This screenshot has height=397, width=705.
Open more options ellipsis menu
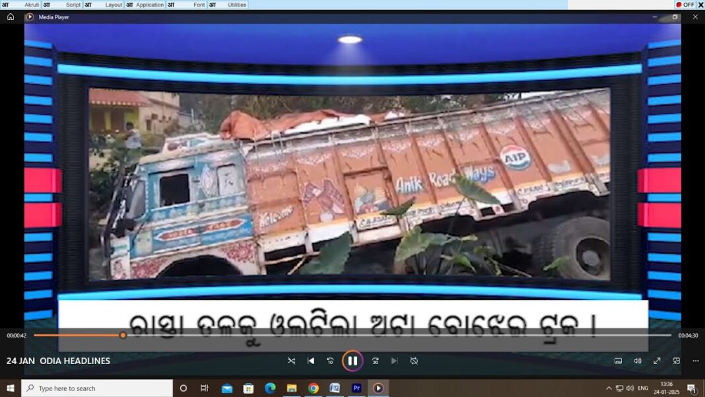pyautogui.click(x=695, y=361)
